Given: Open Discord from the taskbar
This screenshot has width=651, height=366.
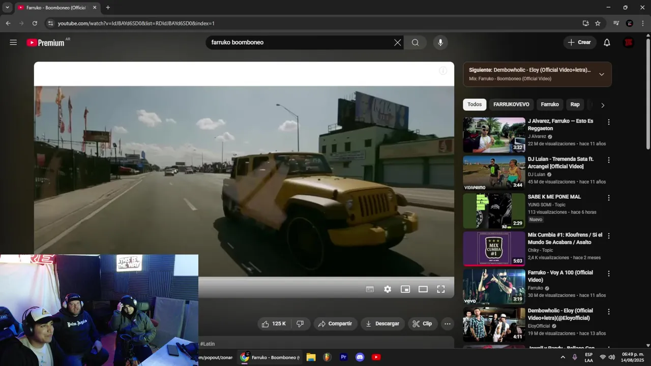Looking at the screenshot, I should point(360,357).
